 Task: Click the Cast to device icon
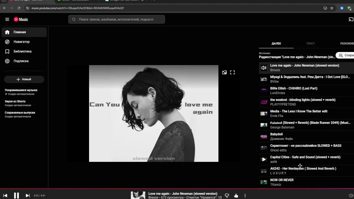tap(351, 19)
